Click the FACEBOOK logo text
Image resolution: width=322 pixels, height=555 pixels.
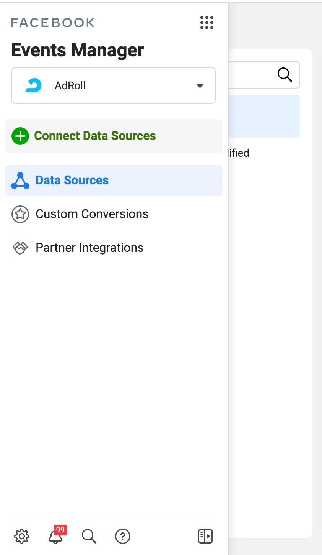coord(53,23)
